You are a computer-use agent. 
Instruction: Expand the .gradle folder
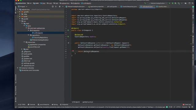pyautogui.click(x=20, y=12)
